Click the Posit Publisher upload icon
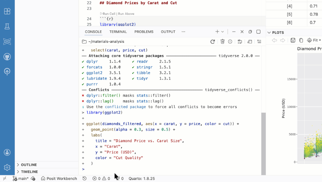Screen dimensions: 322x182 click(x=7, y=71)
